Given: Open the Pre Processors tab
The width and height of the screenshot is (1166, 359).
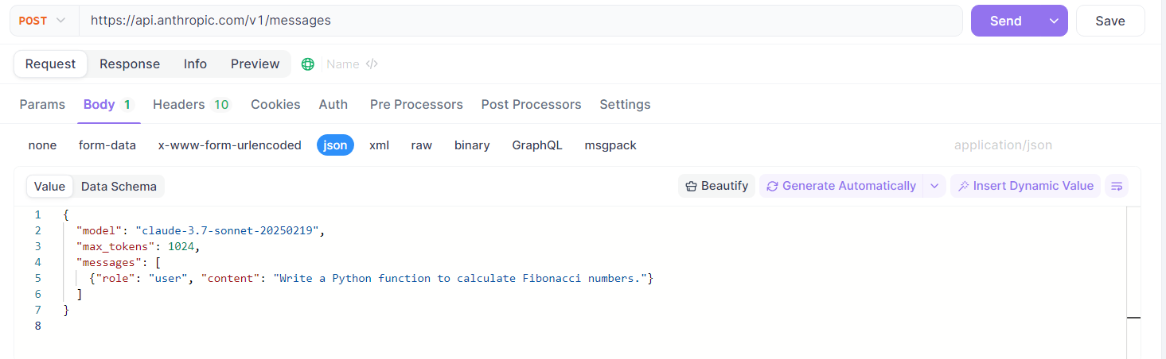Looking at the screenshot, I should pyautogui.click(x=416, y=104).
